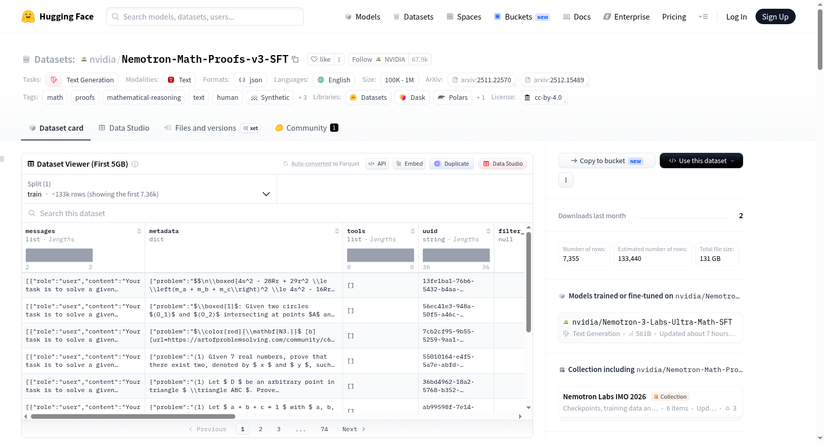
Task: Select the Text modality tag
Action: point(179,80)
